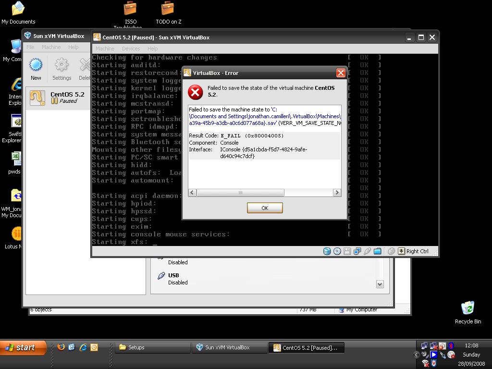Image resolution: width=492 pixels, height=369 pixels.
Task: Maximize the CentOS 5.2 VM window
Action: click(421, 37)
